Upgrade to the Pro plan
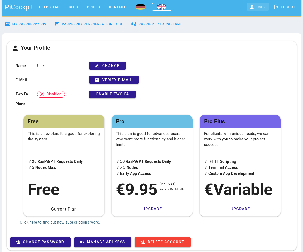This screenshot has width=303, height=252. click(x=152, y=209)
